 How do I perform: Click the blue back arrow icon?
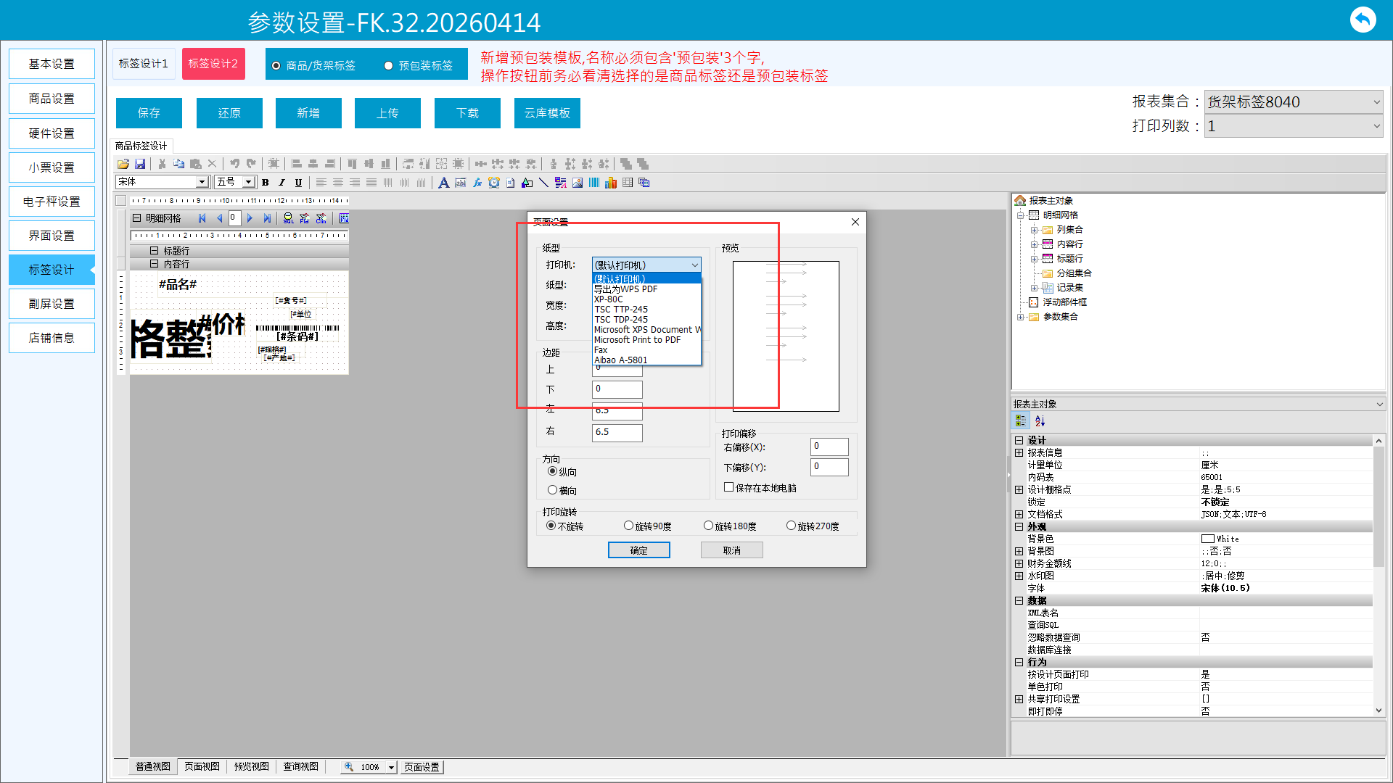click(1363, 20)
